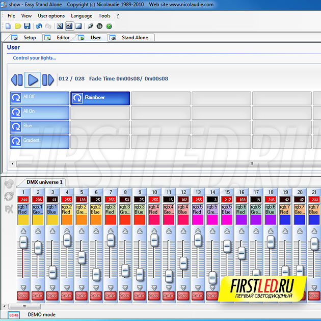The height and width of the screenshot is (321, 321).
Task: Toggle the Auto button on channel 5
Action: click(x=81, y=296)
